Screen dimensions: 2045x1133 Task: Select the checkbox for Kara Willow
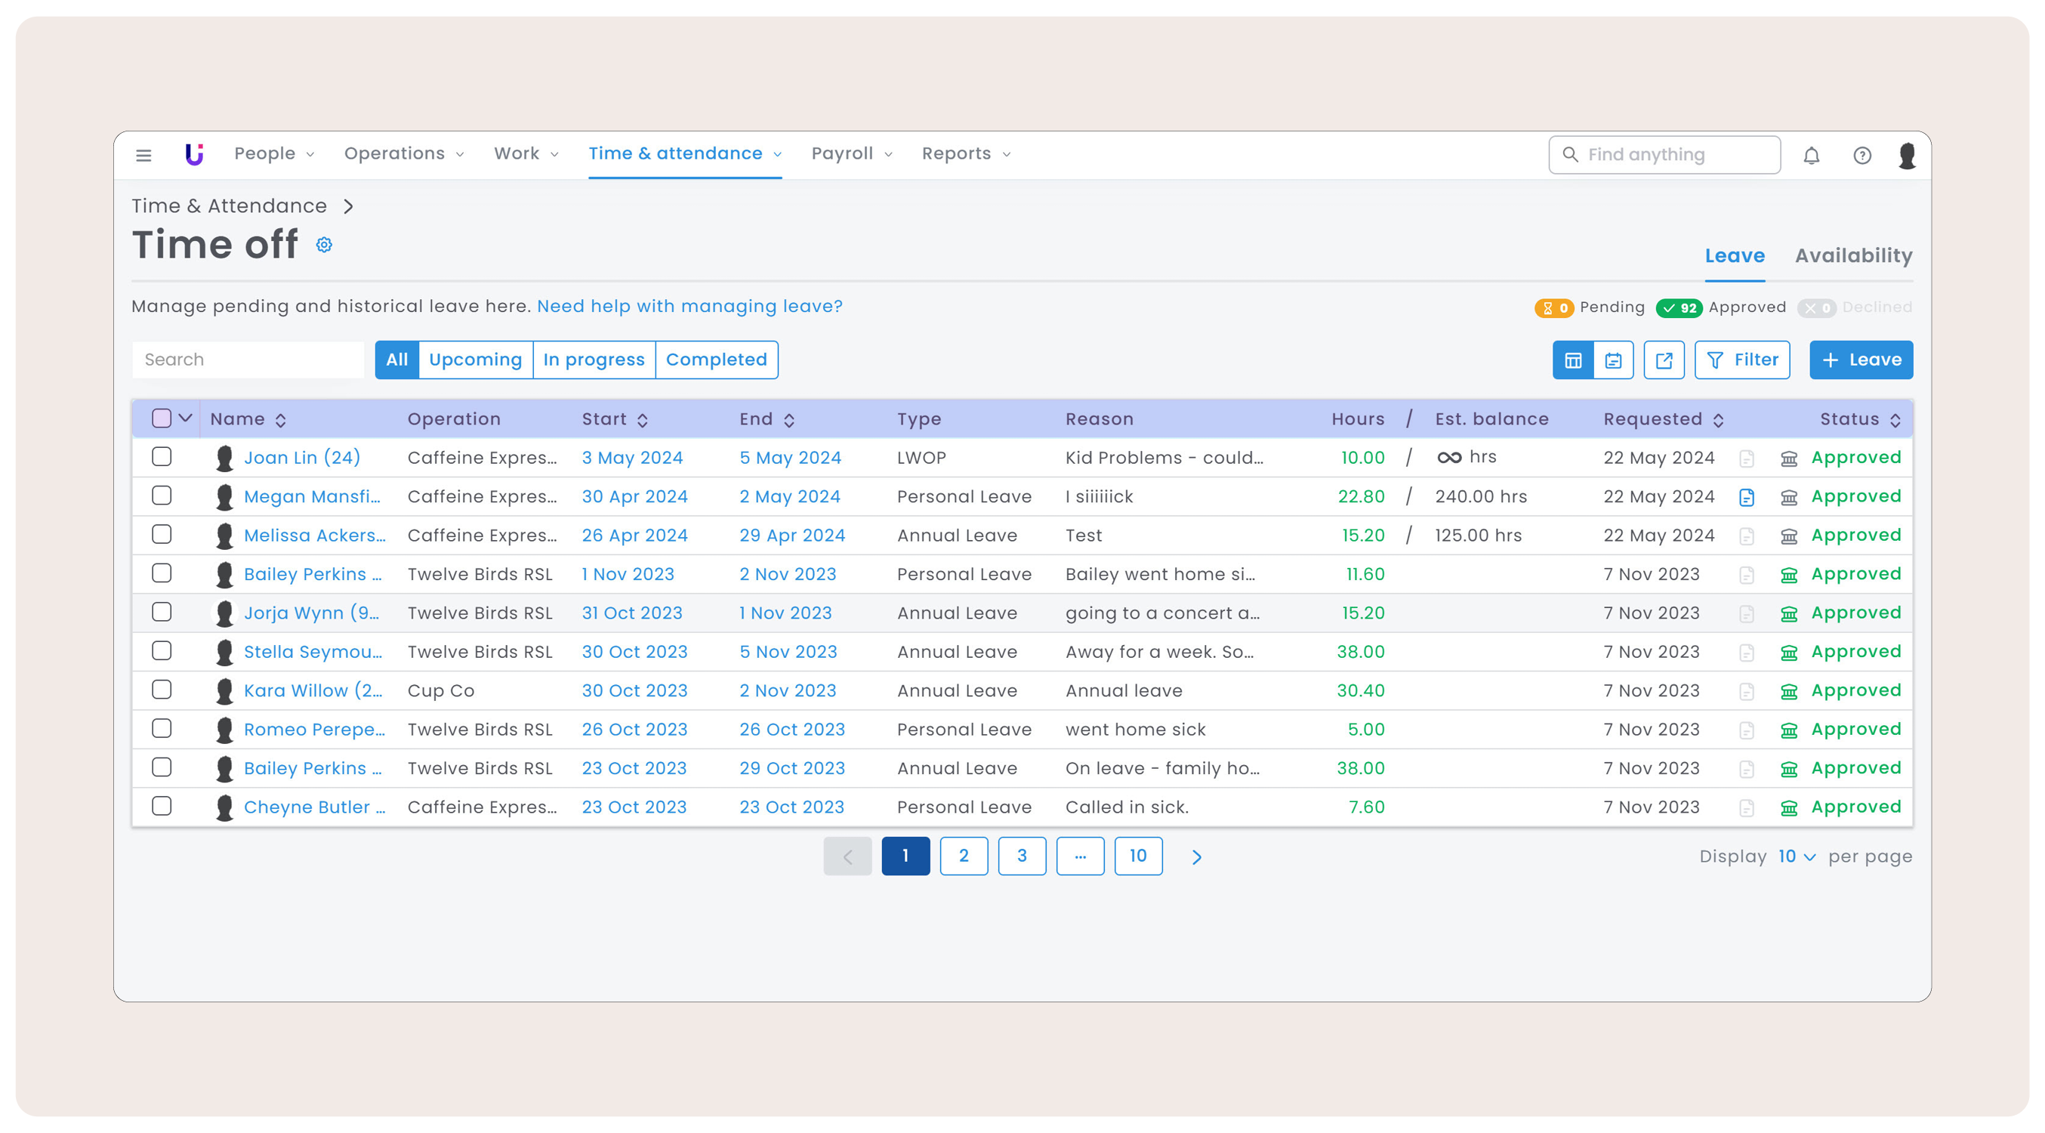click(x=162, y=690)
